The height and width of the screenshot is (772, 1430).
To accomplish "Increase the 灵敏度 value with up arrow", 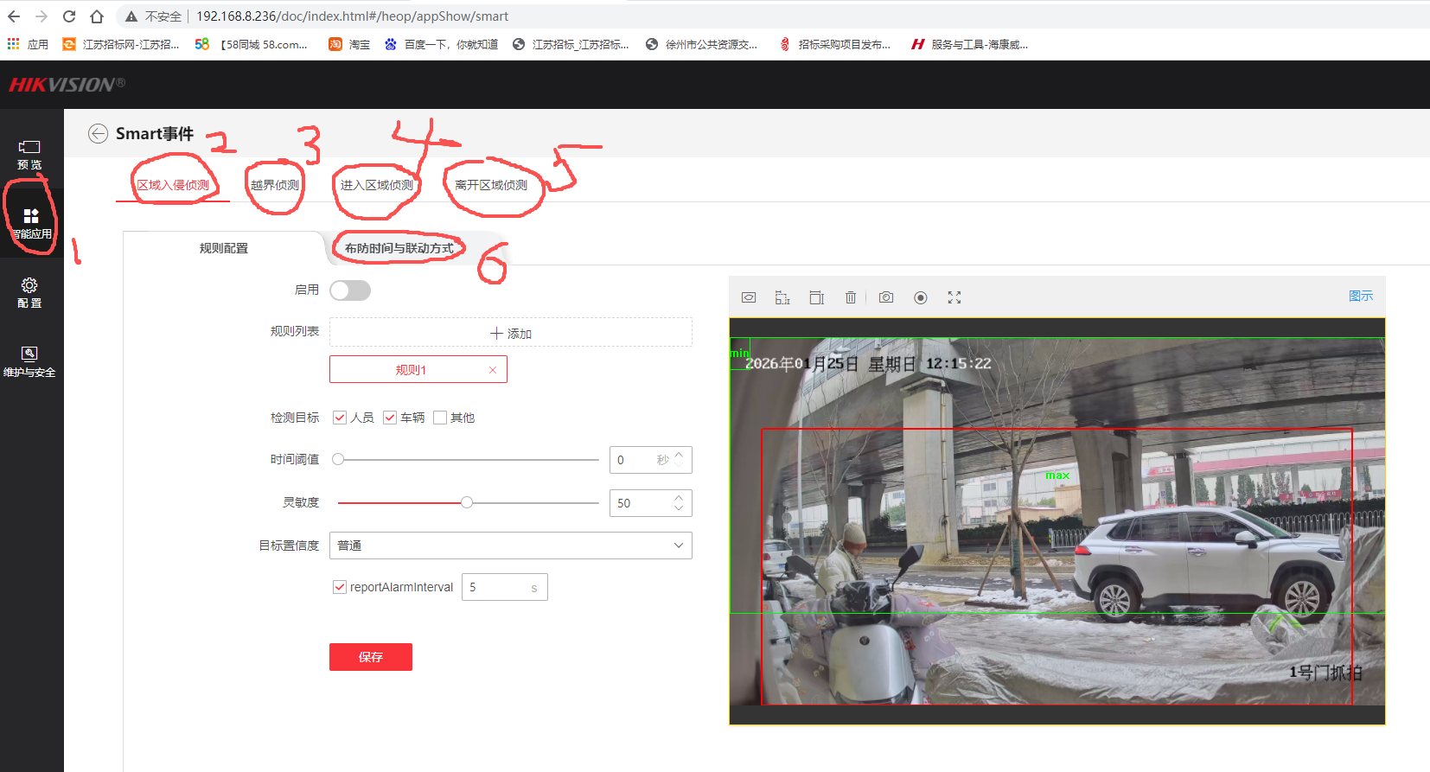I will [x=679, y=498].
